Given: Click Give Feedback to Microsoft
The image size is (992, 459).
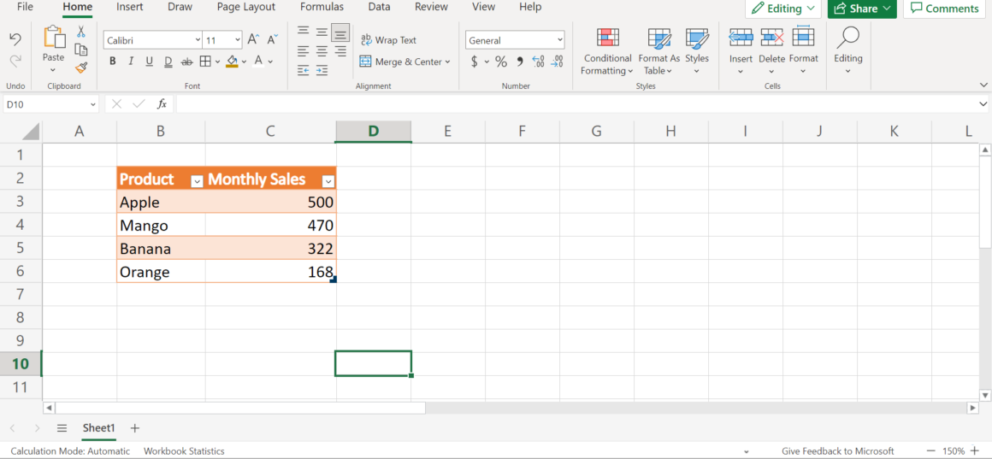Looking at the screenshot, I should [x=837, y=451].
